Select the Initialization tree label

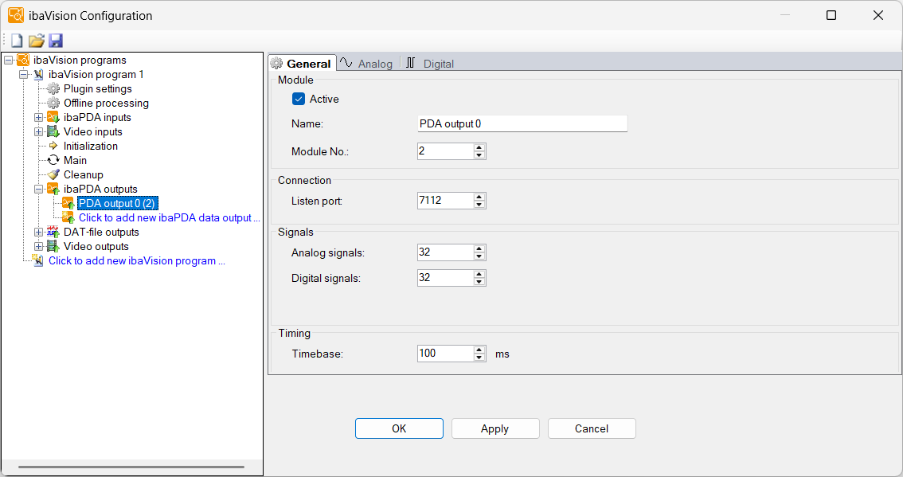point(91,147)
